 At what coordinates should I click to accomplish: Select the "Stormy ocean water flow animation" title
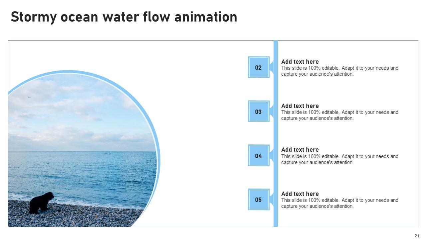pyautogui.click(x=124, y=17)
